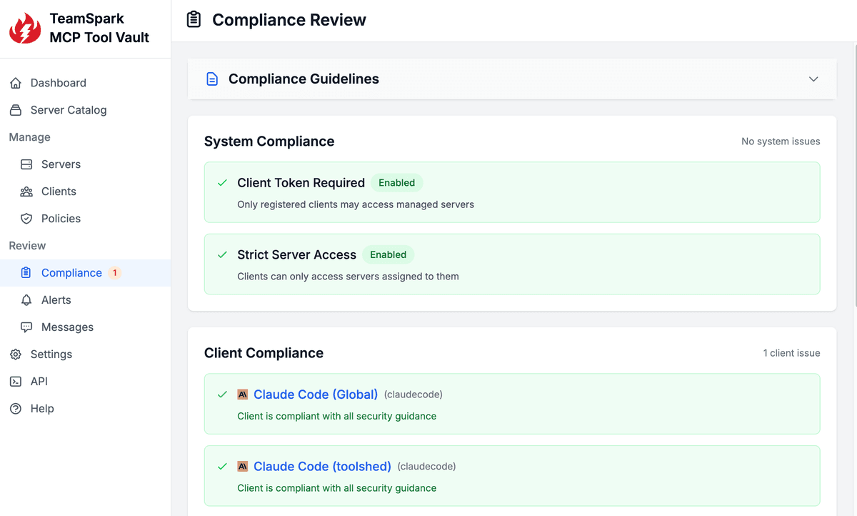Viewport: 857px width, 516px height.
Task: Select the Policies shield icon
Action: 26,218
